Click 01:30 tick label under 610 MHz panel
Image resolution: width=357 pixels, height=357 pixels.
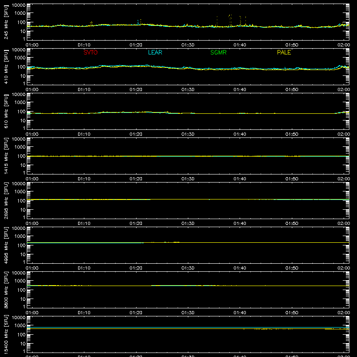[188, 134]
